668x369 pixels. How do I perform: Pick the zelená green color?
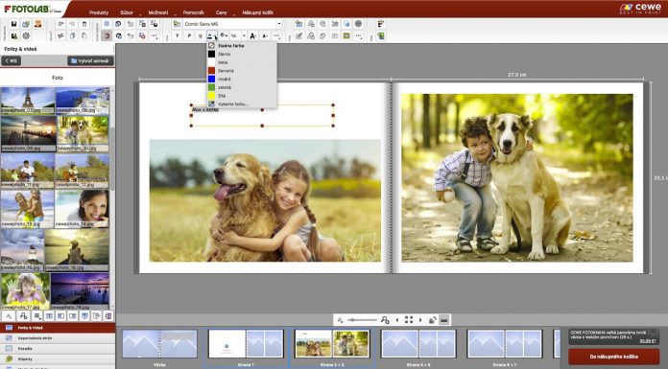click(x=242, y=87)
